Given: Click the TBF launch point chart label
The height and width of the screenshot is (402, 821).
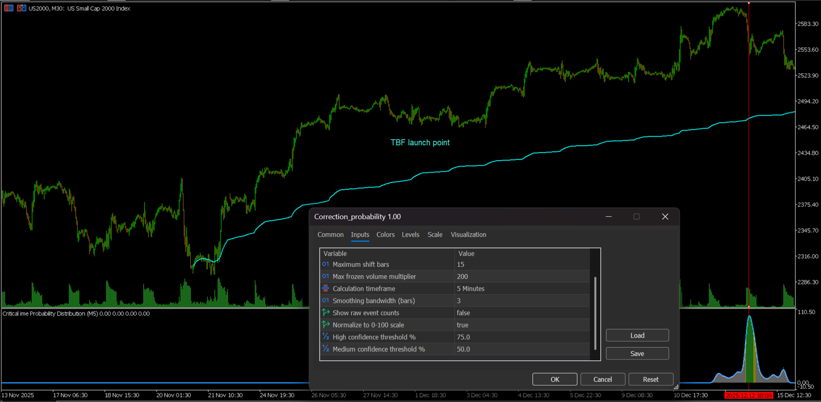Looking at the screenshot, I should 420,143.
